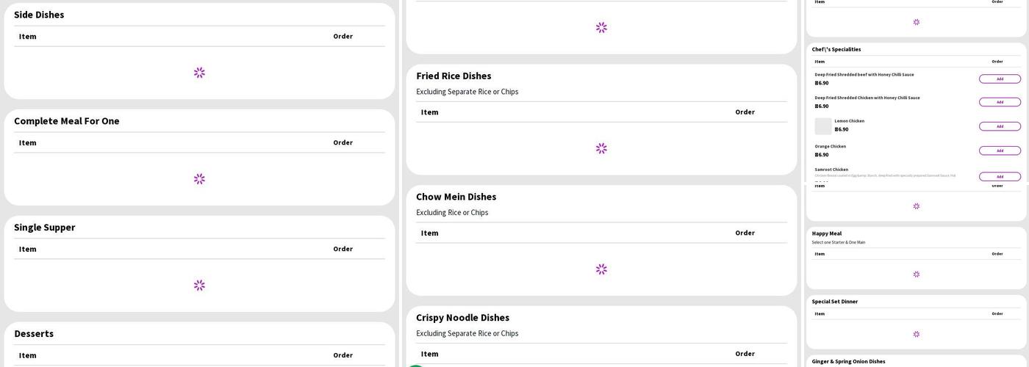Open the Lemon Chicken image thumbnail
1029x367 pixels.
822,126
